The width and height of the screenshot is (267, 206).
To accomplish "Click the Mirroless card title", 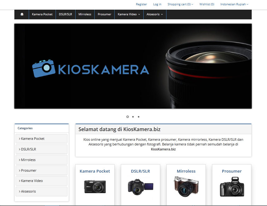I will [186, 171].
